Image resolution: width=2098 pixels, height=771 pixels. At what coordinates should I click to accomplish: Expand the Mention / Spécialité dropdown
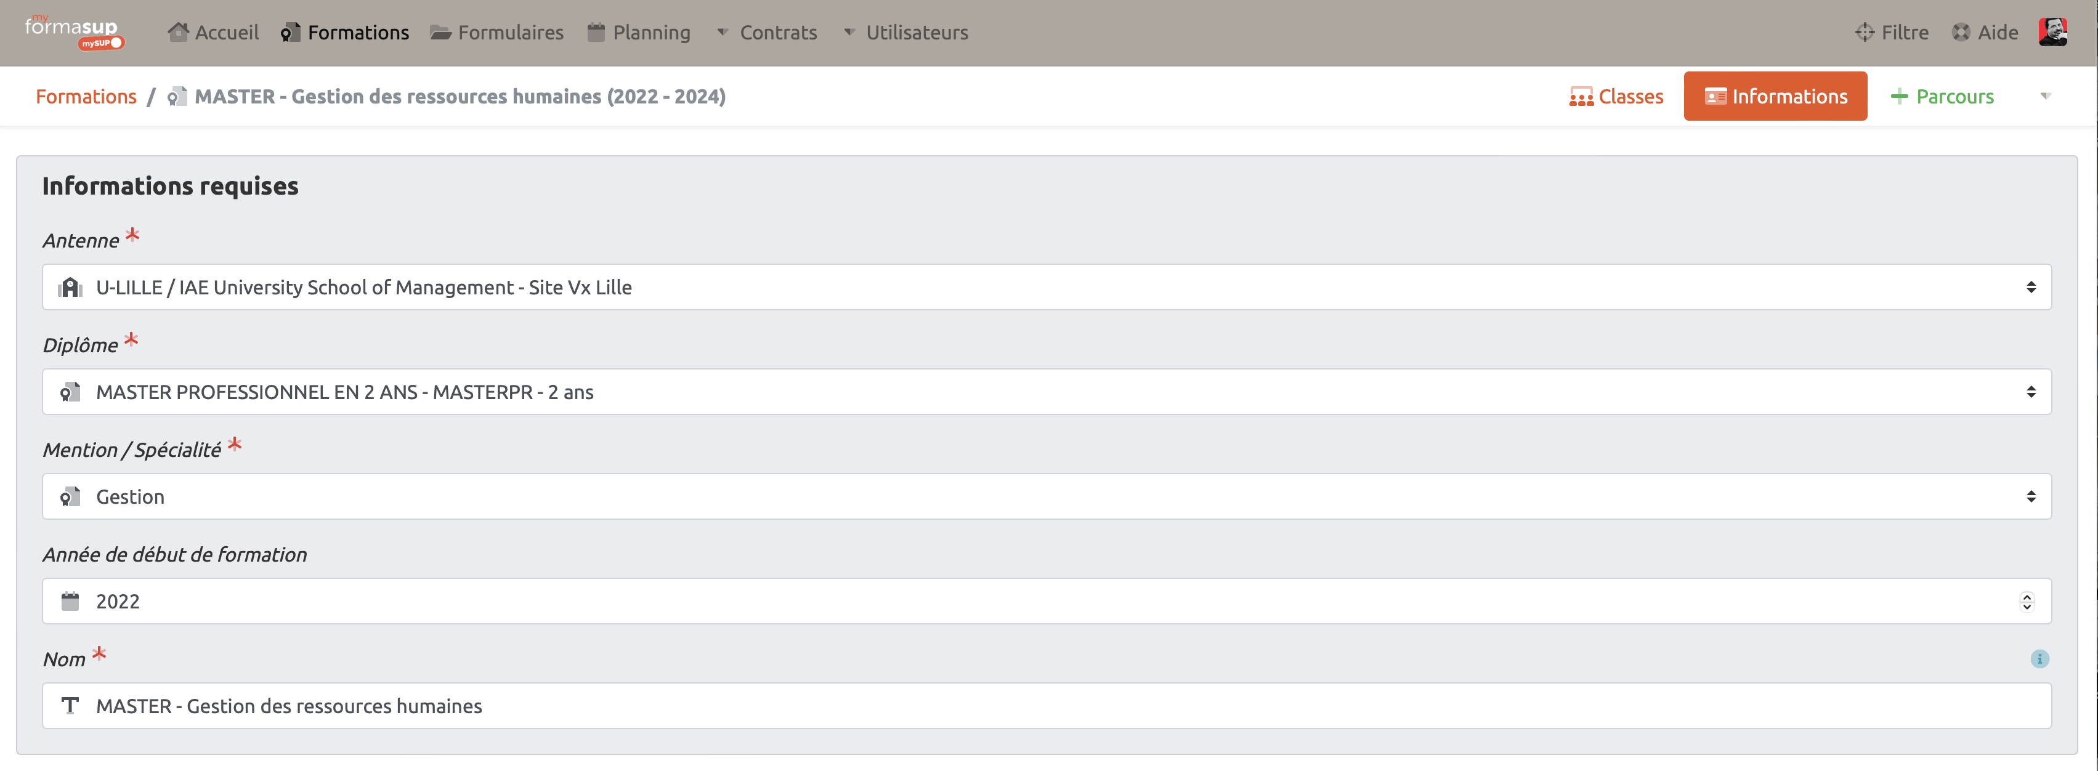tap(1046, 496)
